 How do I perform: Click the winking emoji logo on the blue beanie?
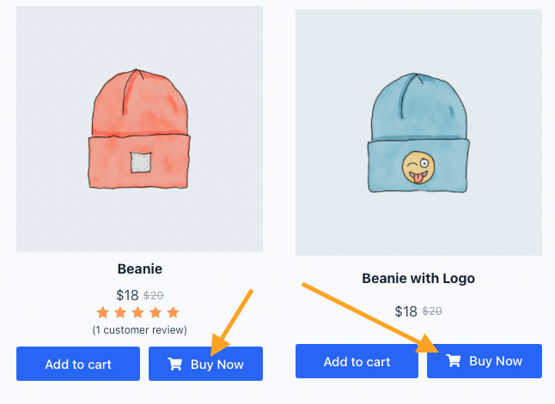418,168
